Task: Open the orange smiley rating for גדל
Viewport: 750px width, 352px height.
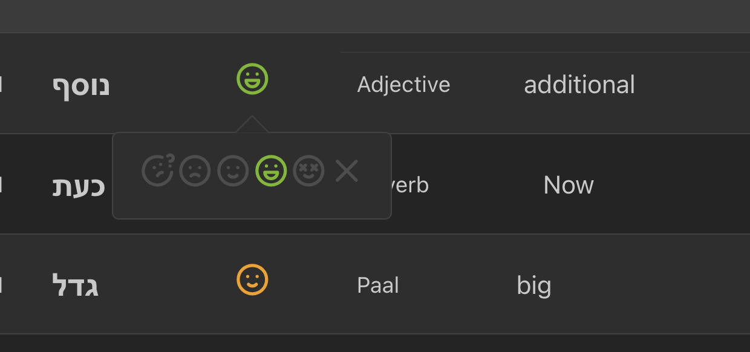Action: (252, 280)
